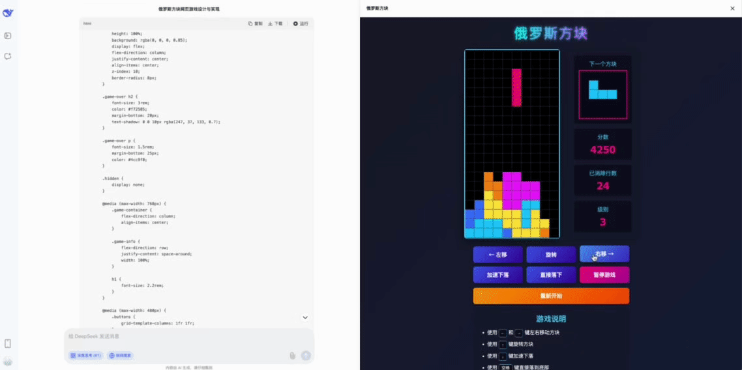Click the level value 3
The image size is (742, 370).
click(603, 222)
